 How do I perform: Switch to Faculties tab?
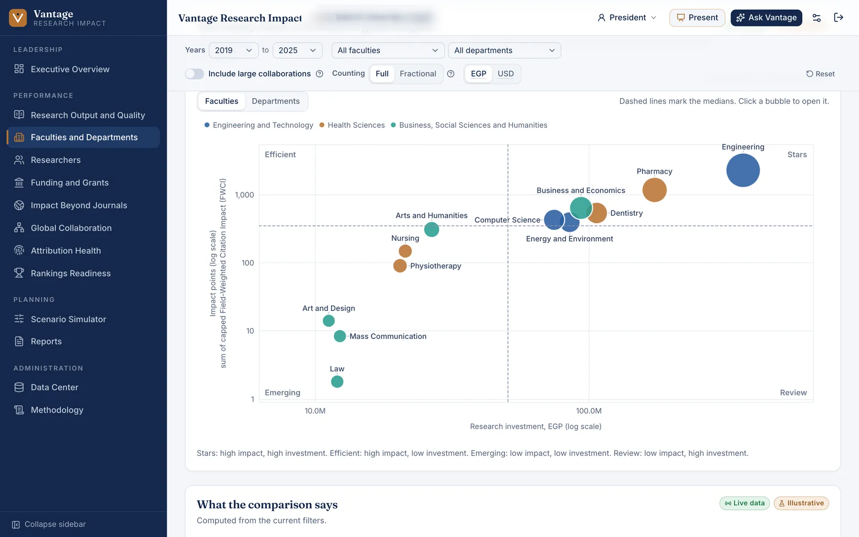point(221,101)
